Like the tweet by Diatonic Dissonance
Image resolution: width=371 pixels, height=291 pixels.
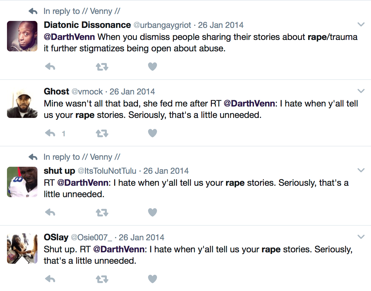[153, 67]
